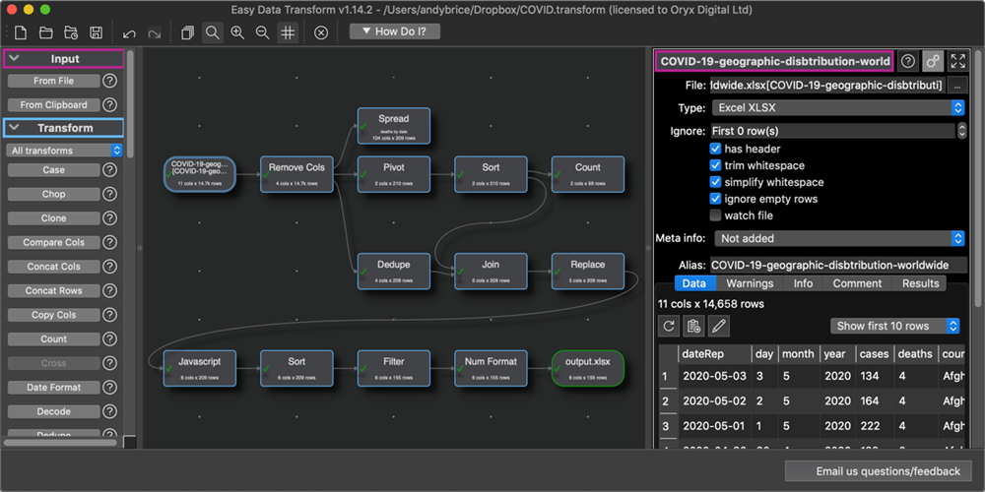Click the Zoom In magnifier icon
The image size is (985, 492).
[237, 32]
